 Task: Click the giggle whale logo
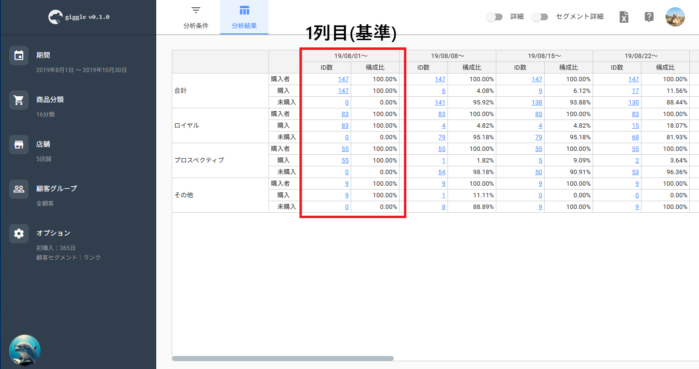tap(56, 17)
